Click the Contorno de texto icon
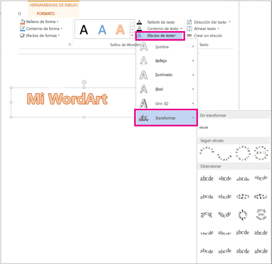 point(139,28)
